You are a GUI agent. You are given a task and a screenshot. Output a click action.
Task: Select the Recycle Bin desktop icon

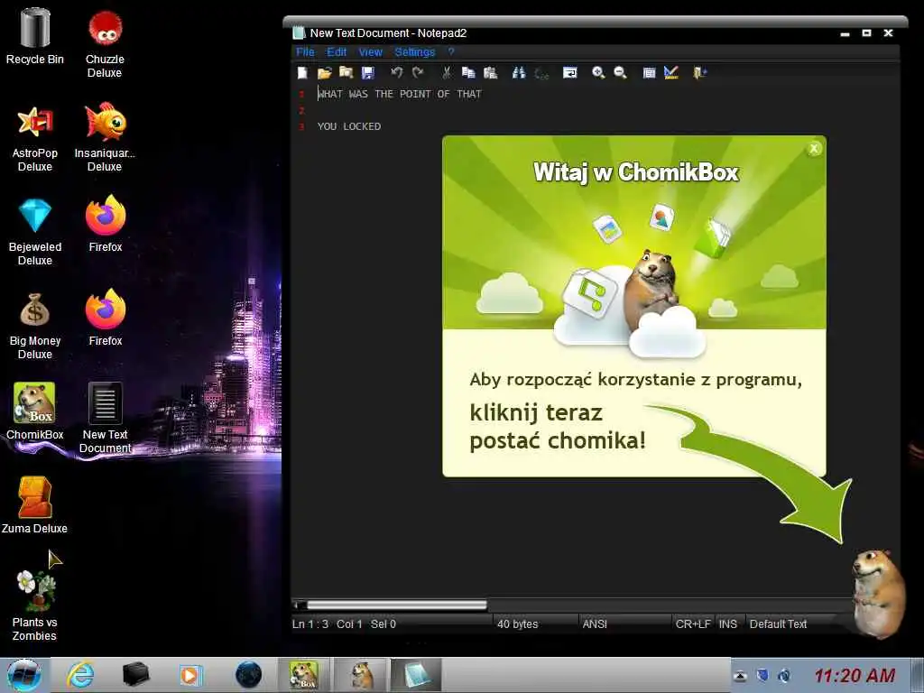tap(35, 35)
